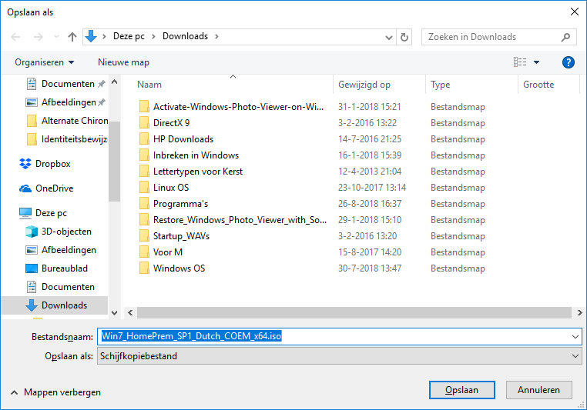Close the 'Opslaan als' dialog

[575, 12]
